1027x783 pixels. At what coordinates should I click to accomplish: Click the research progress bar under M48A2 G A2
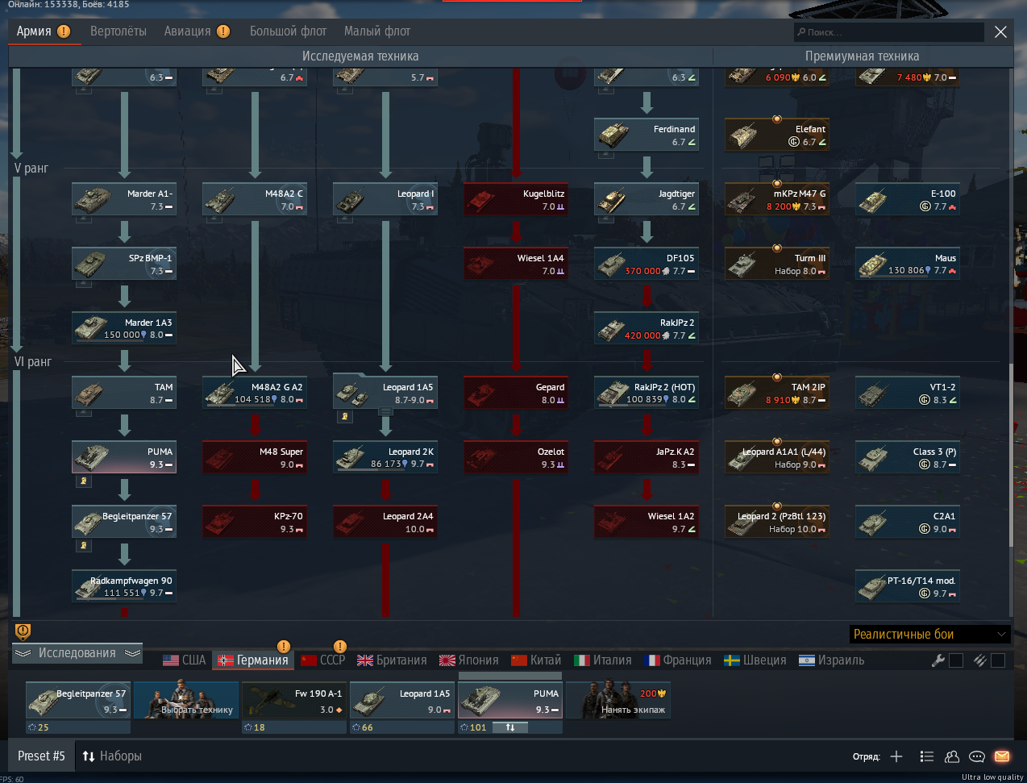pos(255,406)
